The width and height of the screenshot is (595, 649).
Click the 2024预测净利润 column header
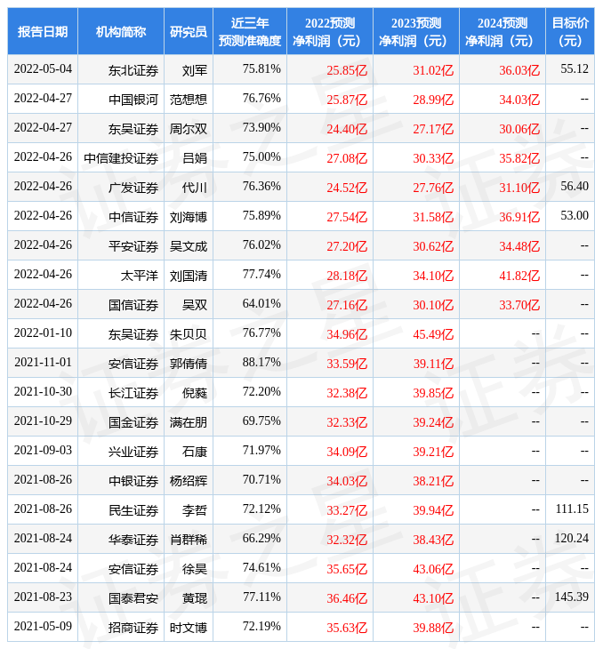tap(503, 31)
